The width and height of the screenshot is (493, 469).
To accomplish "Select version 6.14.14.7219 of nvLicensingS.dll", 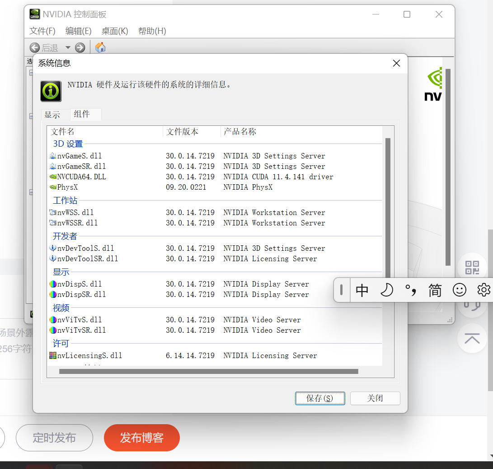I will (x=190, y=356).
